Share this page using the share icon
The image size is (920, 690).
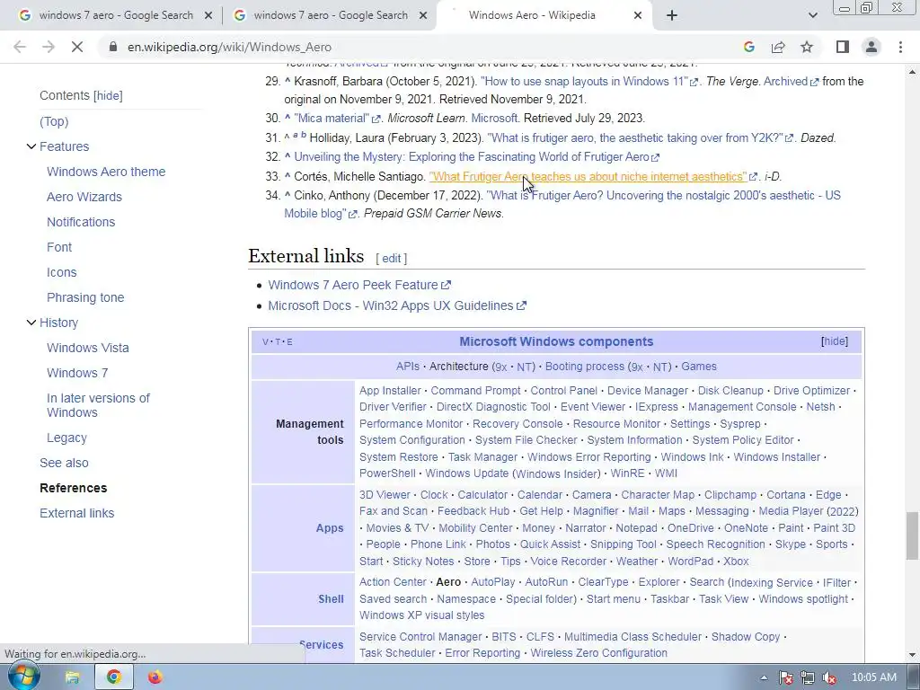(778, 47)
